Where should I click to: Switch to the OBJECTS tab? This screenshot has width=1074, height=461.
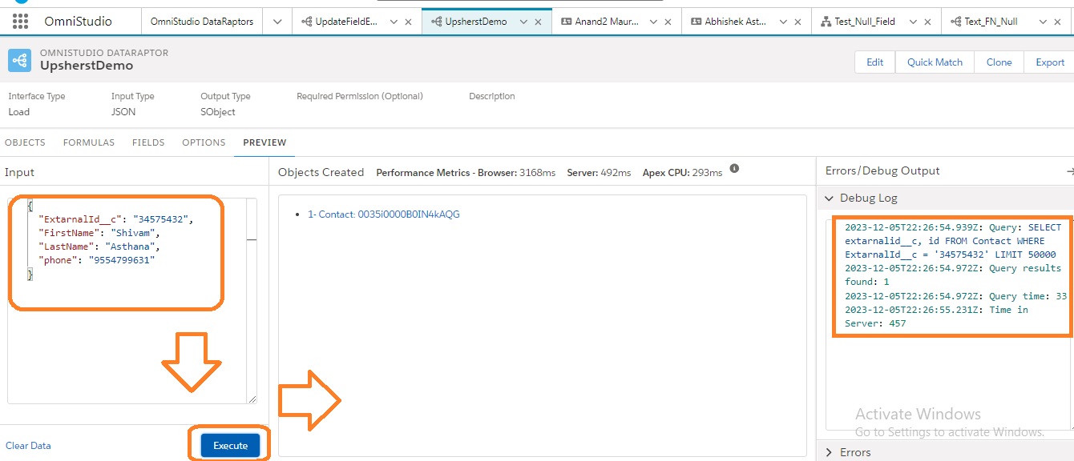pos(25,142)
